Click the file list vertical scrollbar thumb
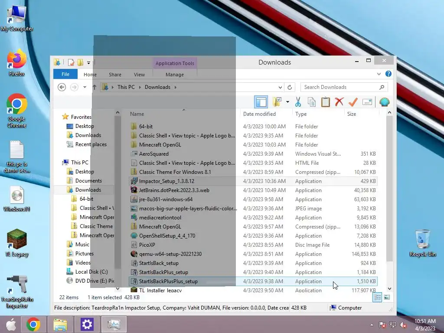Viewport: 444px width, 333px height. [x=389, y=189]
